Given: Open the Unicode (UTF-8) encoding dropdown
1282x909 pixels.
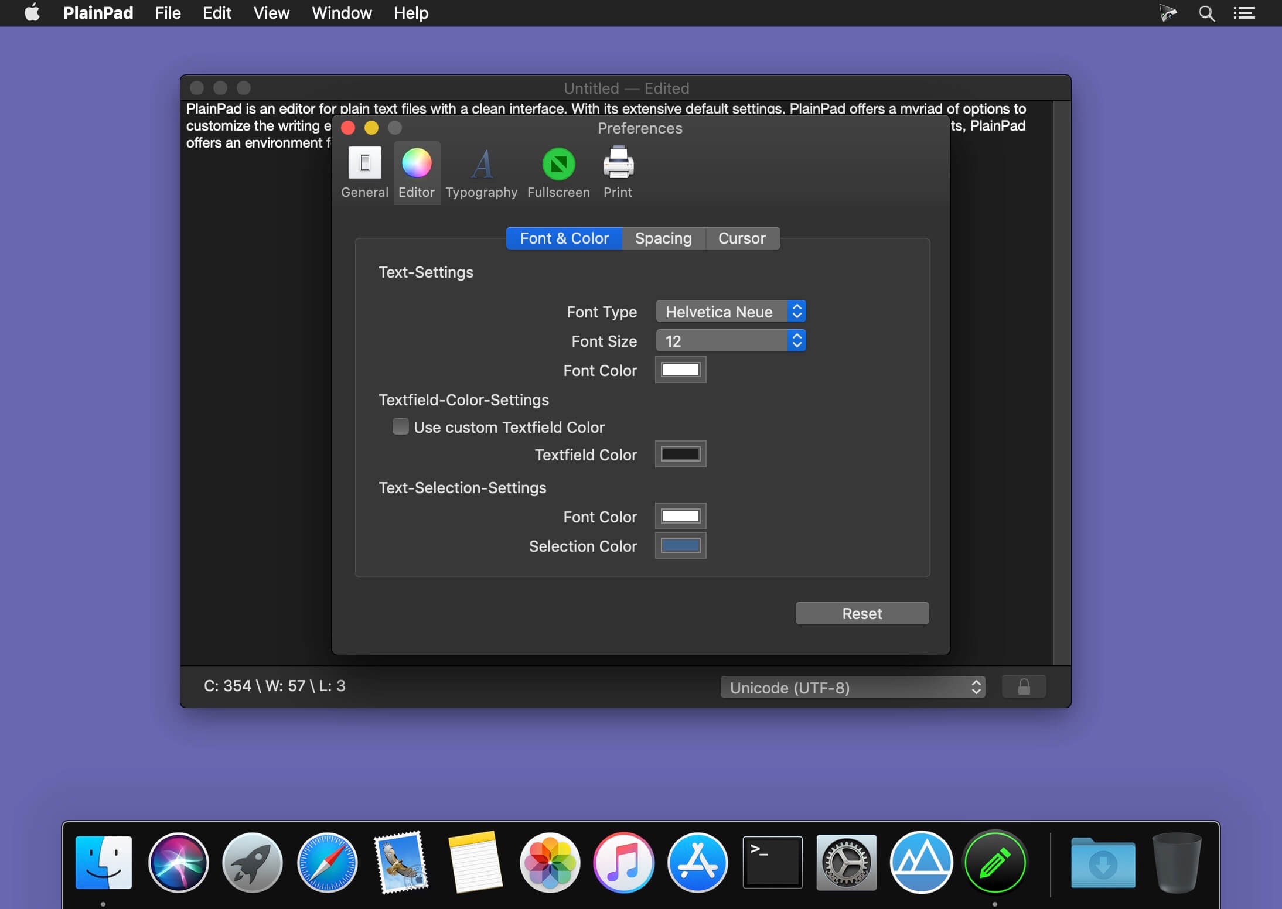Looking at the screenshot, I should 853,687.
